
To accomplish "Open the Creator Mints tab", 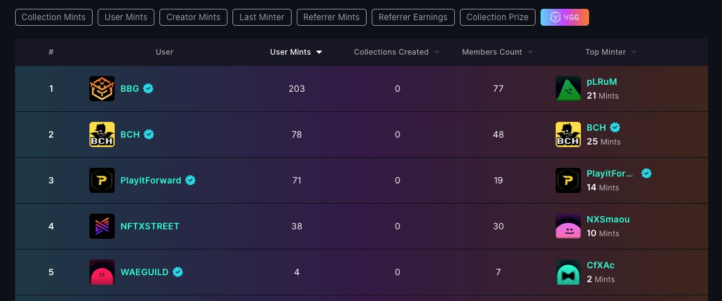I will click(x=193, y=18).
